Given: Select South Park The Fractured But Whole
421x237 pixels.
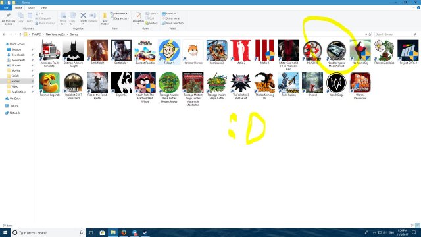Looking at the screenshot, I should click(145, 88).
